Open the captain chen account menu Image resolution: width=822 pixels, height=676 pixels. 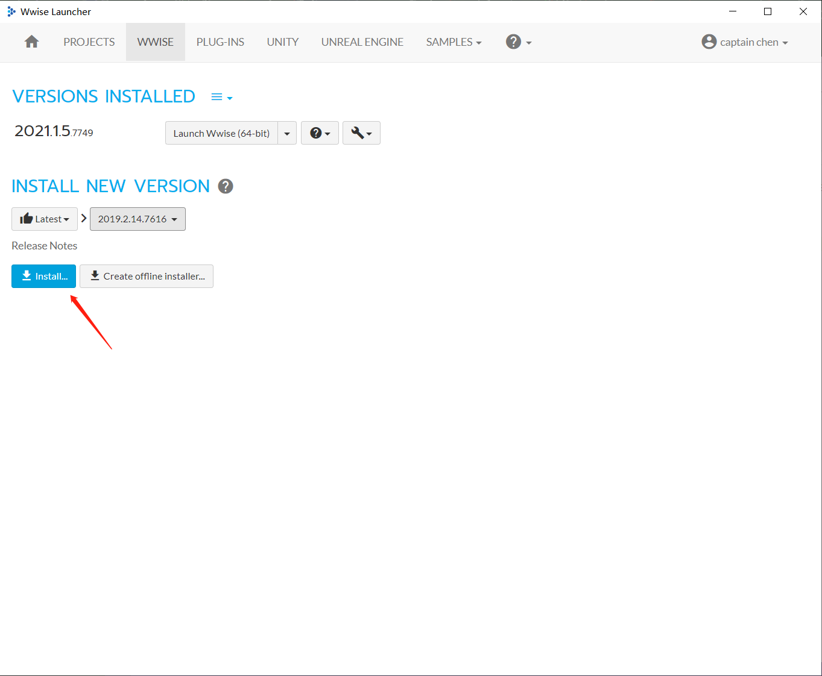click(745, 42)
